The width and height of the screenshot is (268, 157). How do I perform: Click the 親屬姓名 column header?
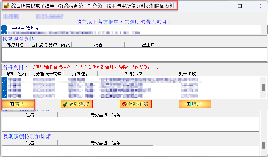15,45
